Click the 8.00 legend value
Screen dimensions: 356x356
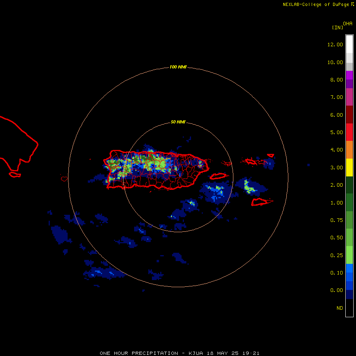(337, 80)
